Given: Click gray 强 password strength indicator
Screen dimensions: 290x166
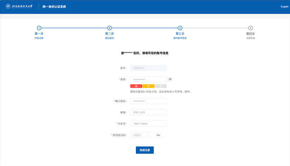Looking at the screenshot, I should [161, 86].
